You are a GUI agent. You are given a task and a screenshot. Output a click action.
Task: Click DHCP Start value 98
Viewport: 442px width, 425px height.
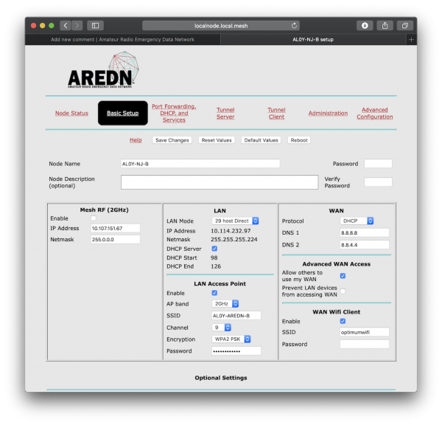[x=214, y=258]
